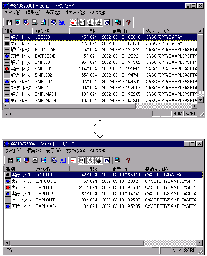Select the ユーザトレース SMPLOUT row in lower window

103,200
